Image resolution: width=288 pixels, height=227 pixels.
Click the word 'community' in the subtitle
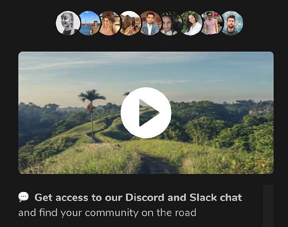coord(111,213)
